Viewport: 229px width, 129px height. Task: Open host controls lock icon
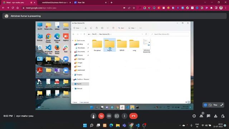(x=223, y=116)
